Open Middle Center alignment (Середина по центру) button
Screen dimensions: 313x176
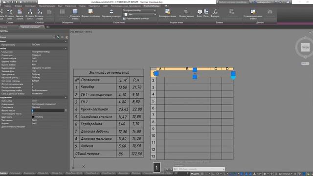(111, 13)
